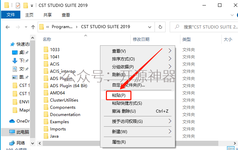Open the address bar history dropdown
The height and width of the screenshot is (150, 238).
click(150, 27)
